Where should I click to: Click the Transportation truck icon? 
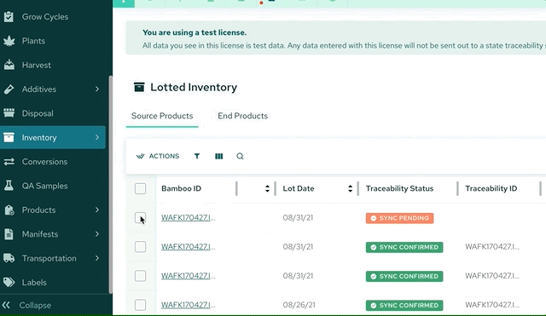click(9, 258)
